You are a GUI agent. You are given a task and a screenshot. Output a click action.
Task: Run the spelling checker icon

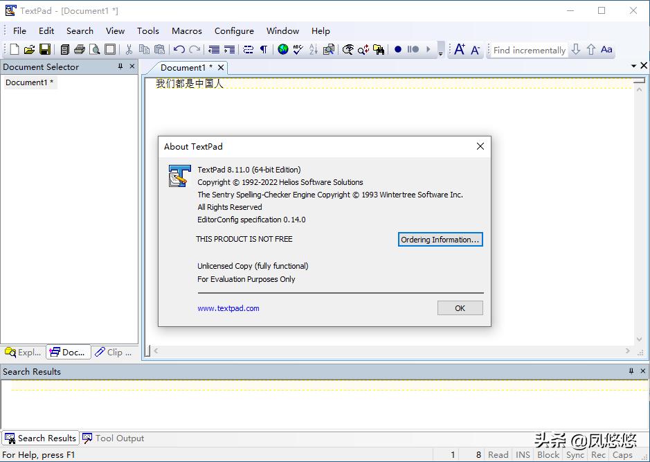click(298, 49)
